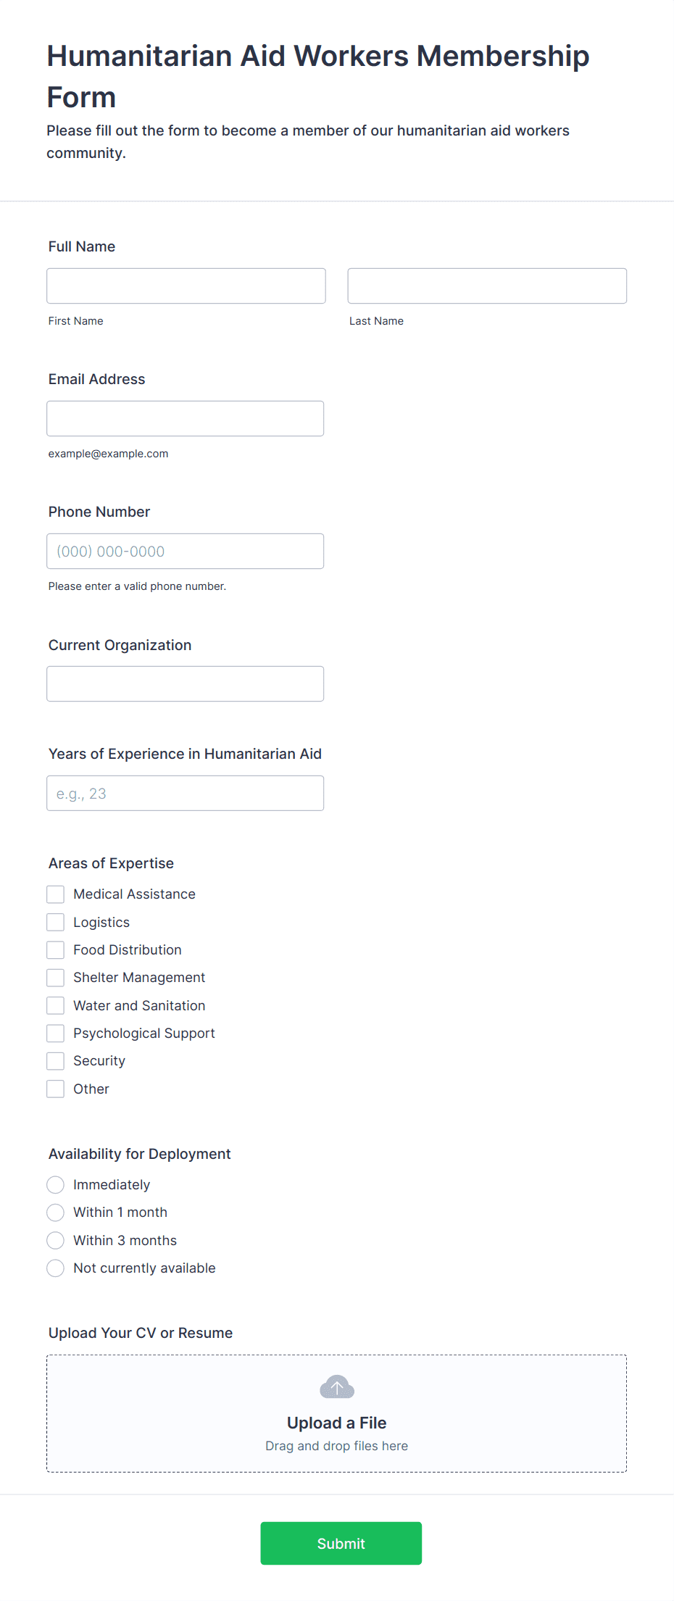Tick the Logistics checkbox
The image size is (674, 1601).
tap(56, 922)
